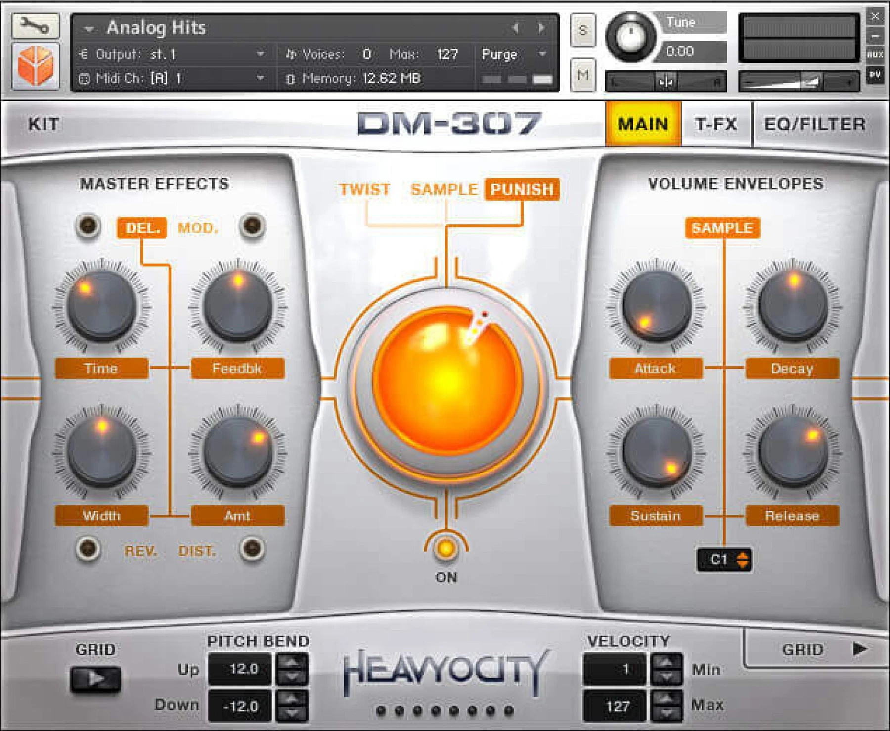The width and height of the screenshot is (890, 731).
Task: Toggle the Distortion effect power button
Action: tap(252, 549)
